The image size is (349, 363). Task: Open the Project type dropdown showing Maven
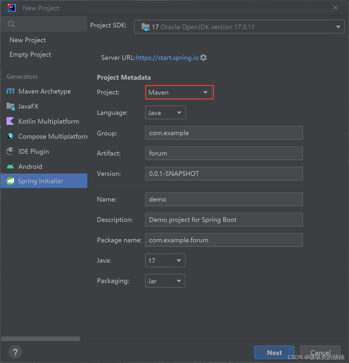coord(179,92)
